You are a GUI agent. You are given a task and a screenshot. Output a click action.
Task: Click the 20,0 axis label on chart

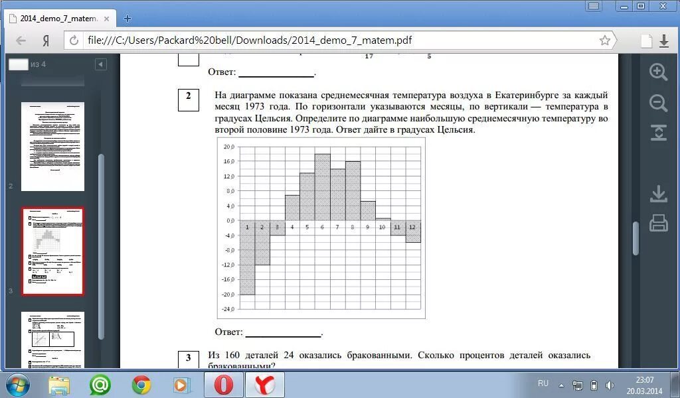point(229,147)
